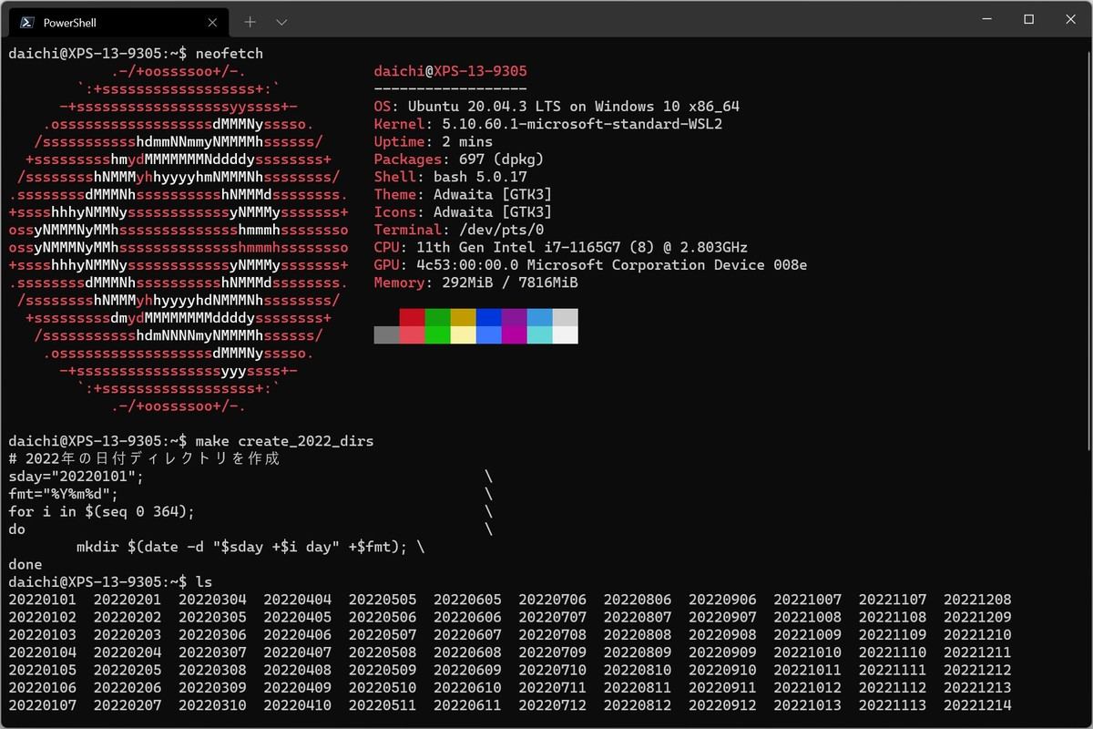Screen dimensions: 1093x729
Task: Click the Memory: 292MiB / 7816MiB line
Action: (475, 282)
